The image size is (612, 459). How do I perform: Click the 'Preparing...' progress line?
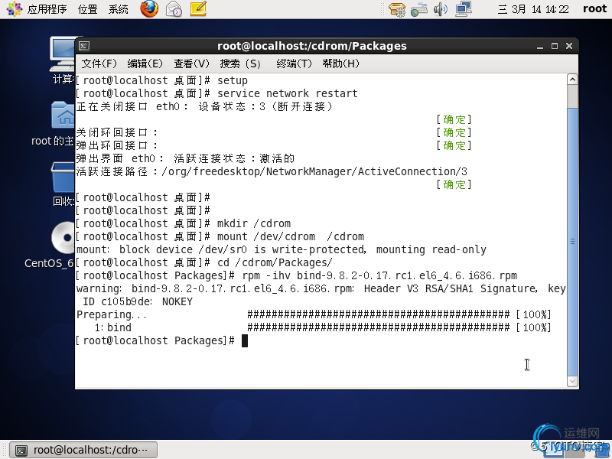click(314, 314)
